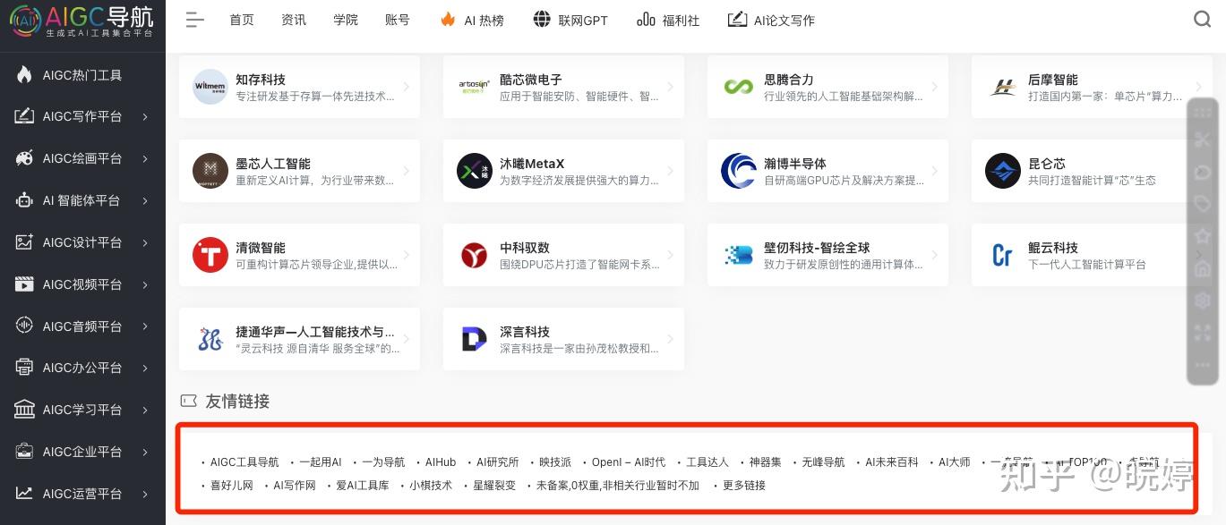
Task: Click the 沐曦MetaX logo
Action: [475, 171]
